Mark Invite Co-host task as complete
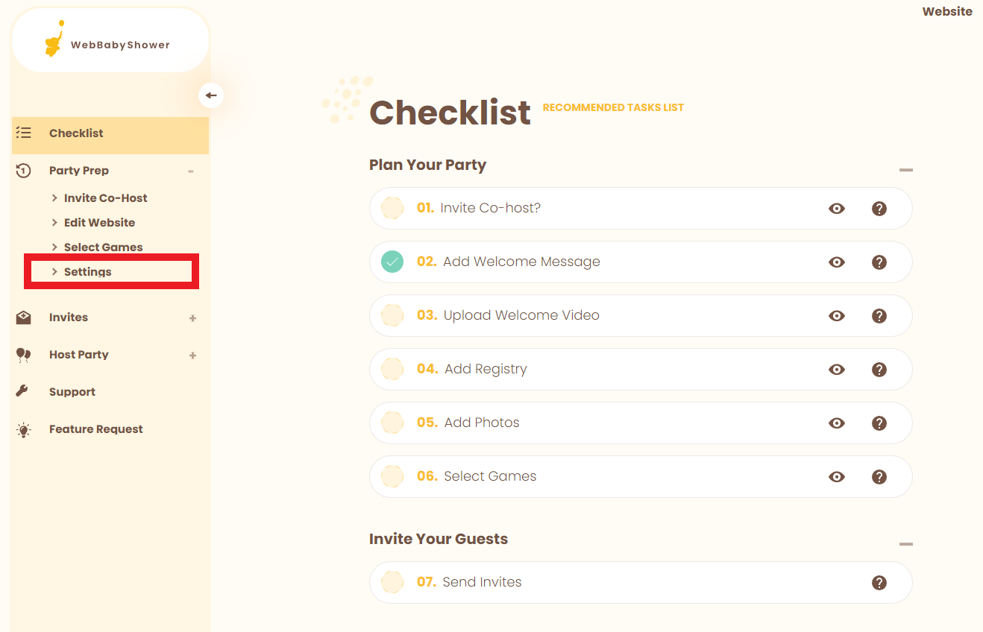The height and width of the screenshot is (632, 983). tap(392, 208)
